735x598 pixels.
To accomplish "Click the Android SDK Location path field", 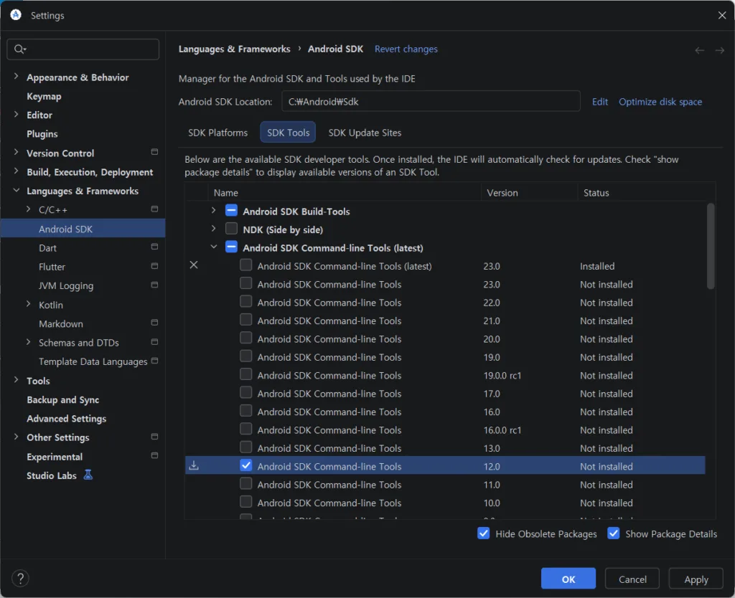I will (x=431, y=102).
